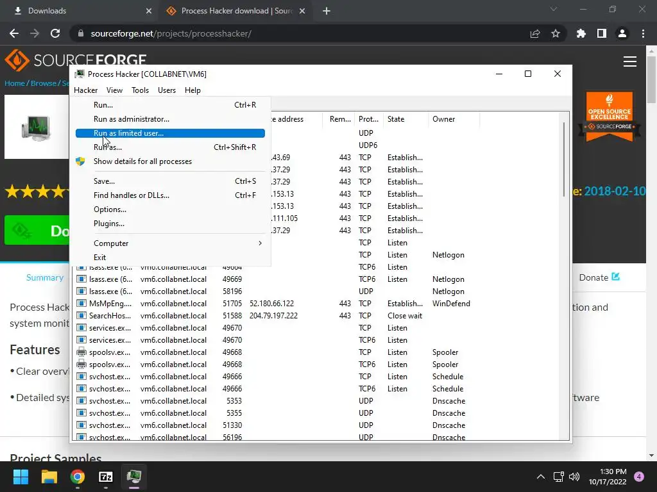Click SearchHost process icon

coord(81,316)
